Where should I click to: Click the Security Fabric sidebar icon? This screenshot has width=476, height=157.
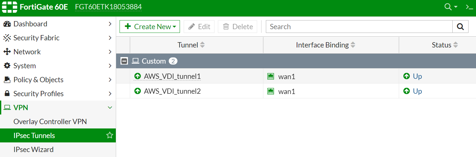(7, 38)
